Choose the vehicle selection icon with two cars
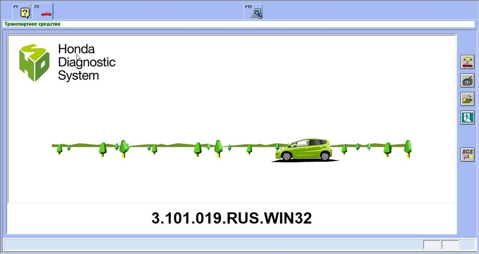 (x=467, y=62)
